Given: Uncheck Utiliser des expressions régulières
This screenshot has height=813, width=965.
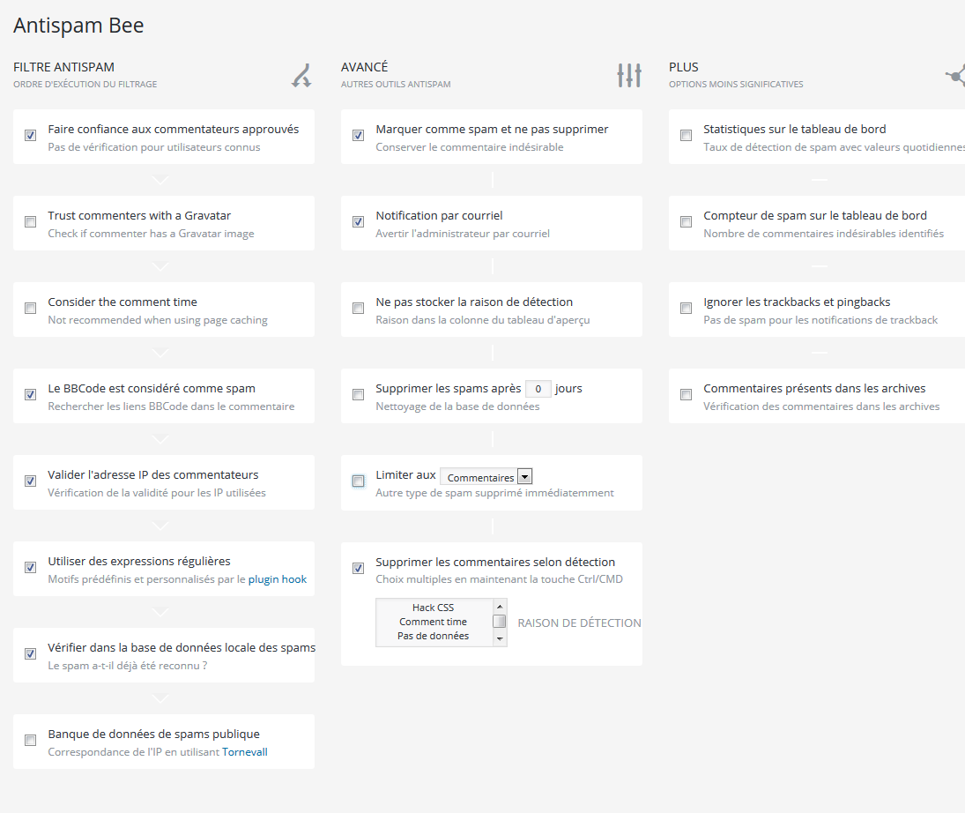Looking at the screenshot, I should 30,567.
